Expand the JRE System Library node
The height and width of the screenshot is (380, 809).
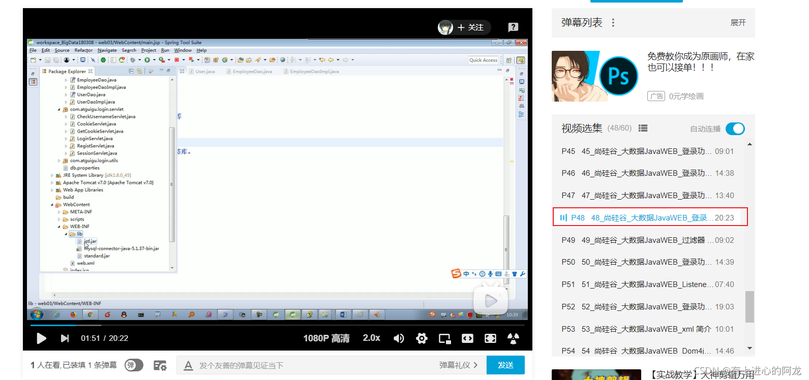pos(52,176)
